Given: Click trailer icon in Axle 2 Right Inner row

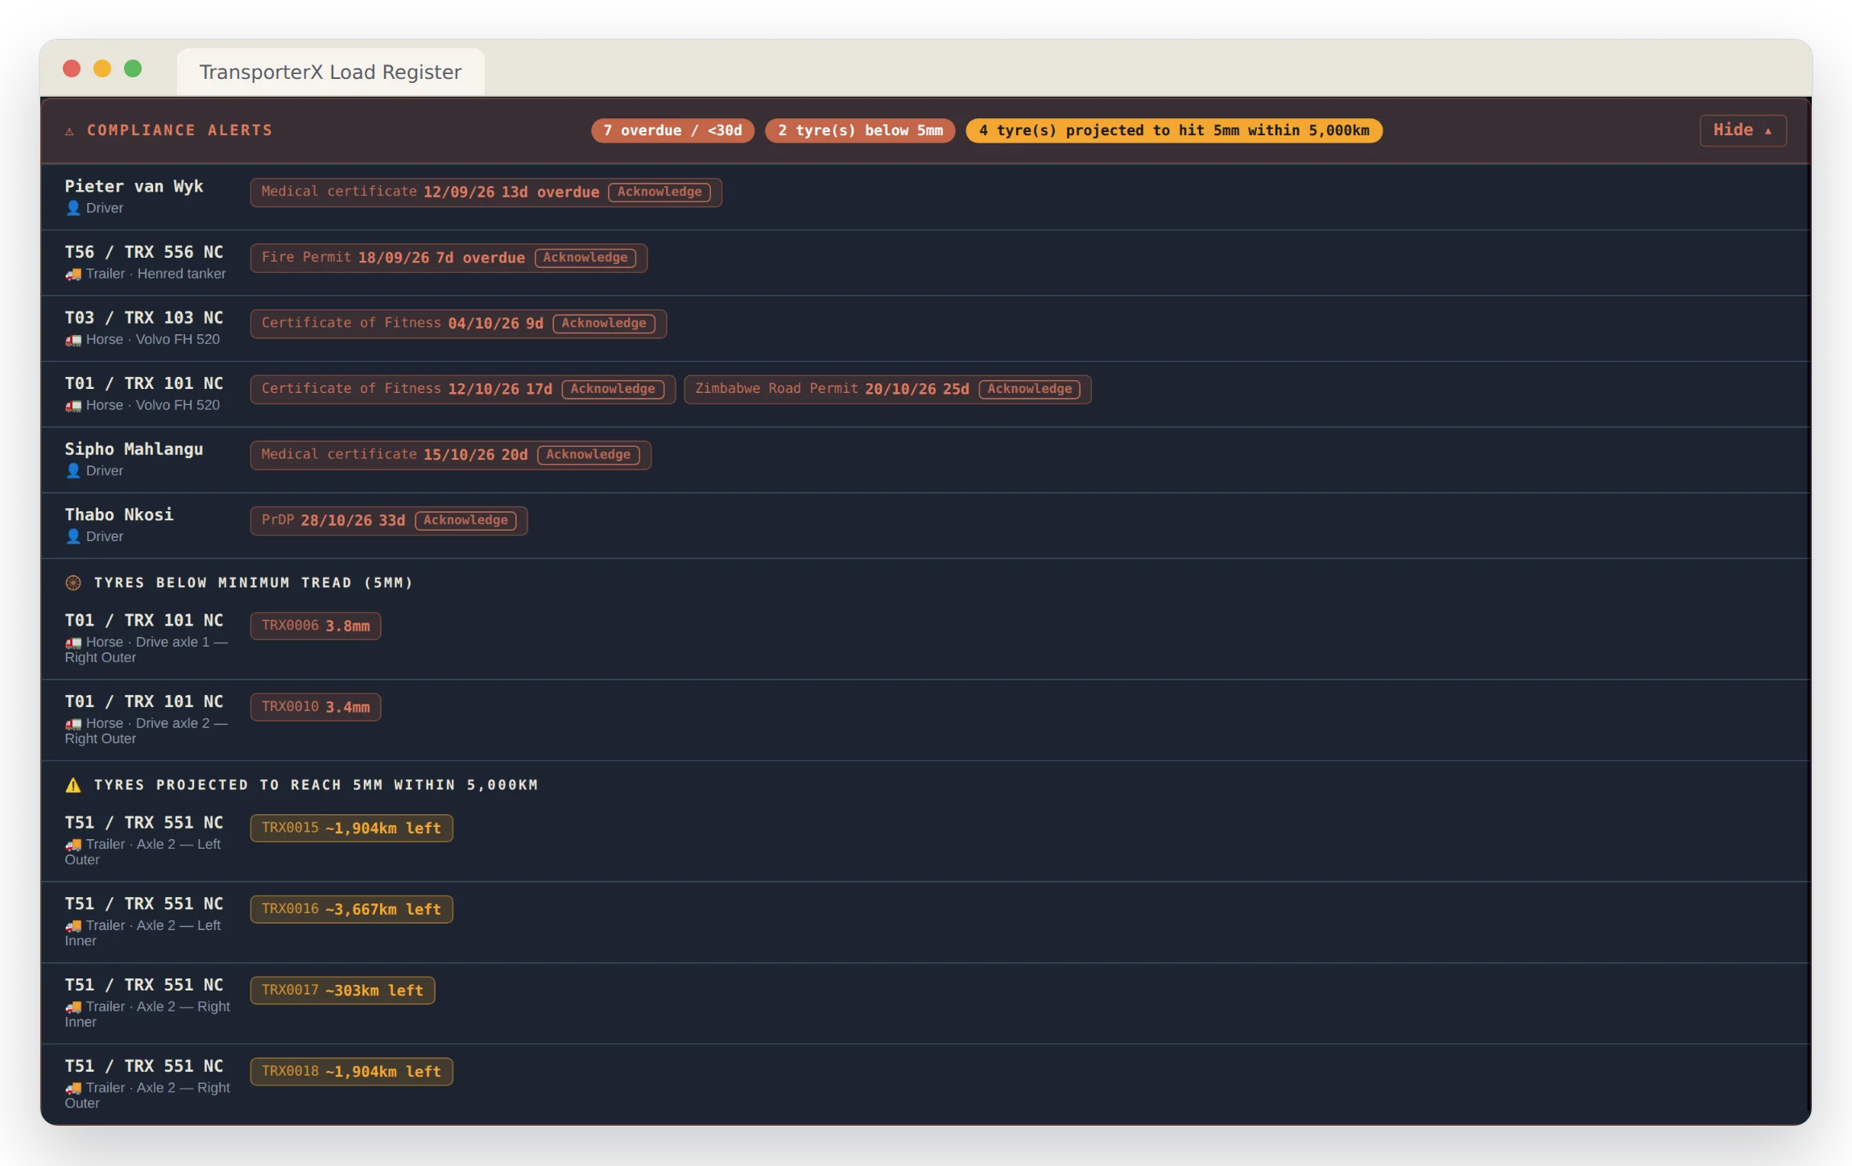Looking at the screenshot, I should pos(73,1007).
